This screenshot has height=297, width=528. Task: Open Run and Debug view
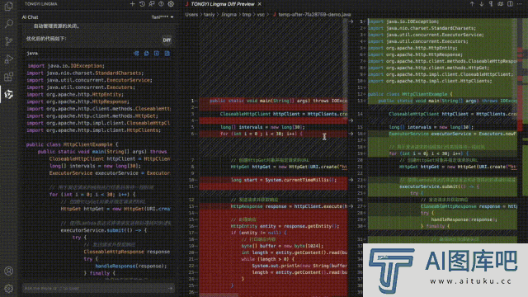[x=9, y=59]
